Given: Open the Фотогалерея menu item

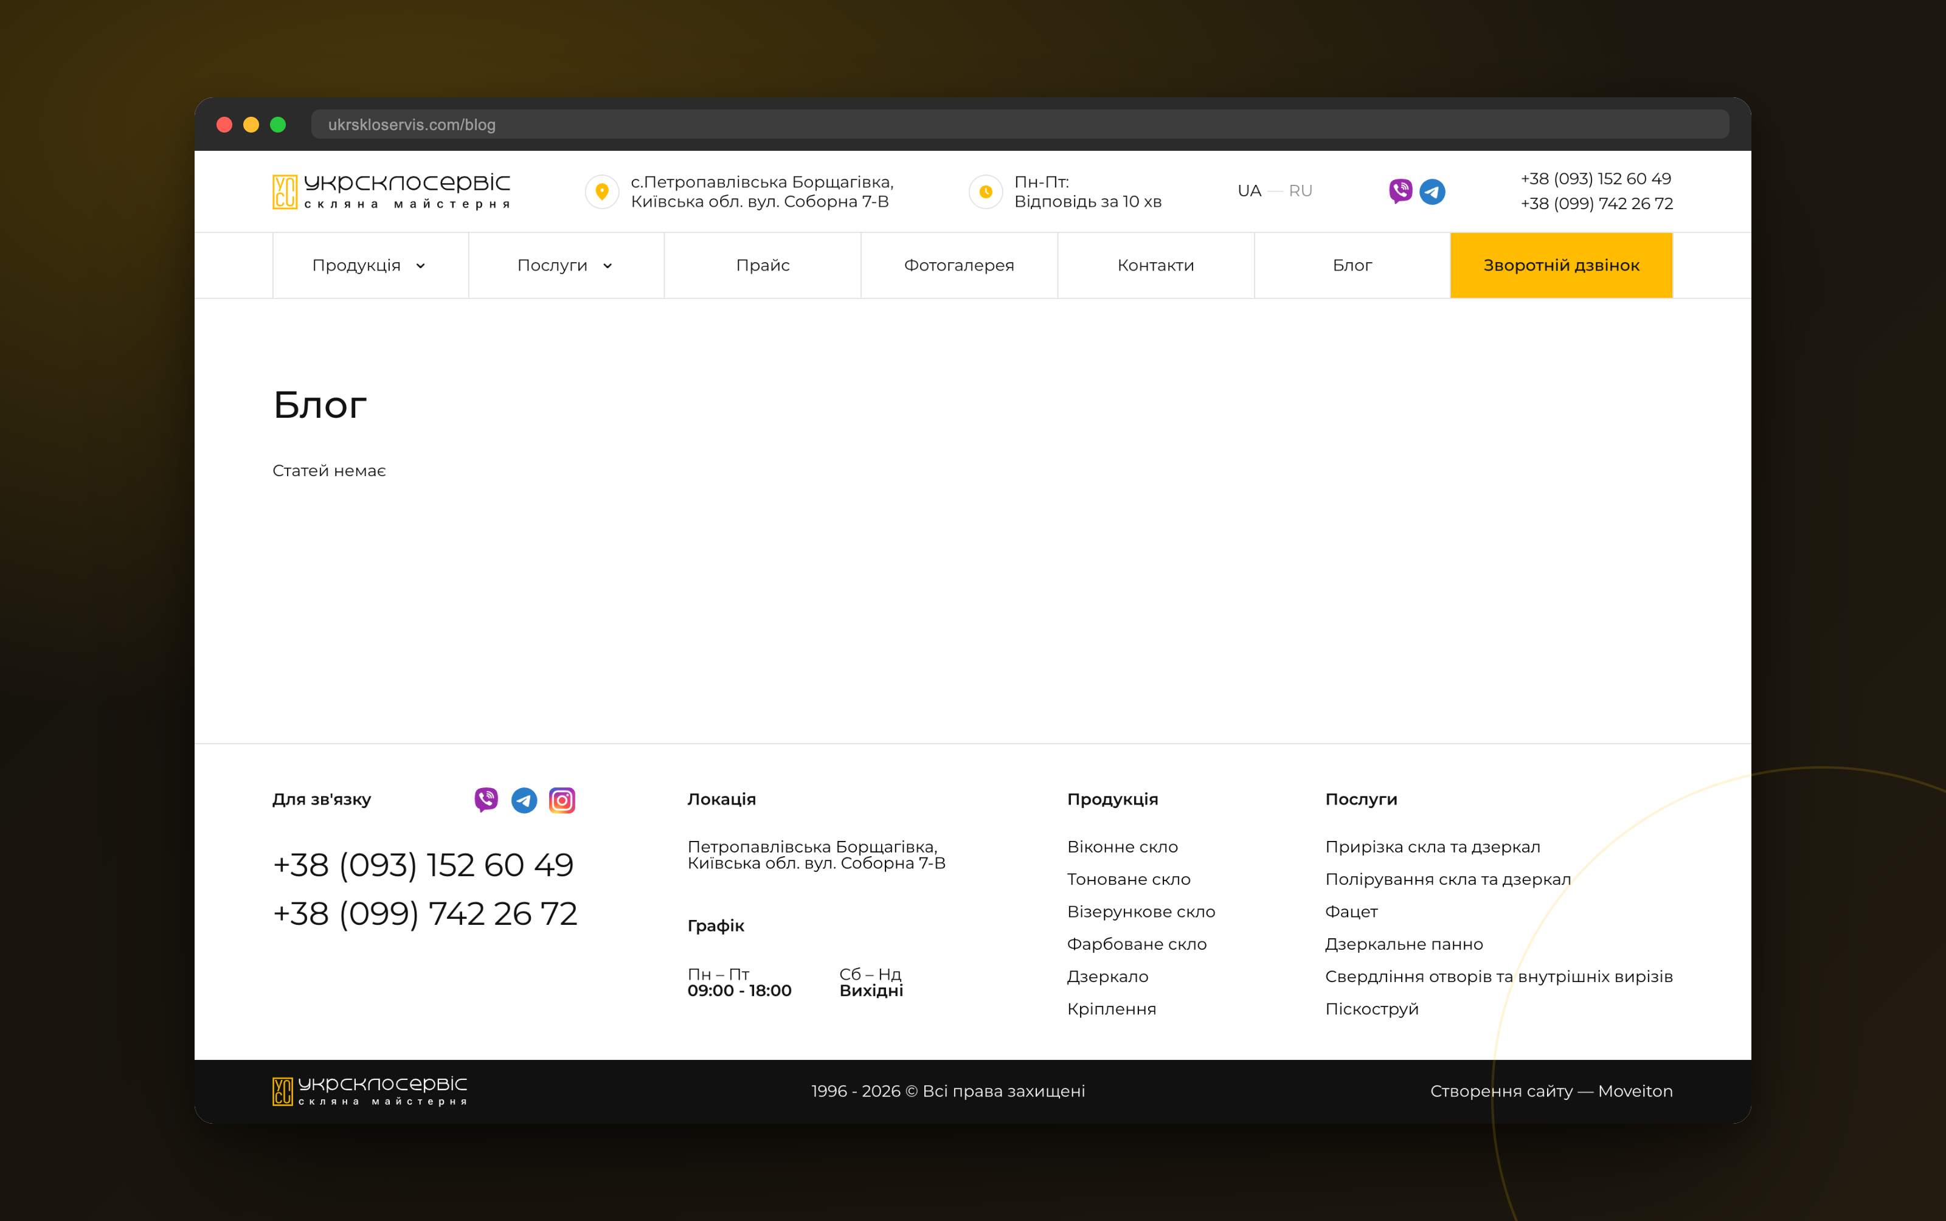Looking at the screenshot, I should pos(959,266).
